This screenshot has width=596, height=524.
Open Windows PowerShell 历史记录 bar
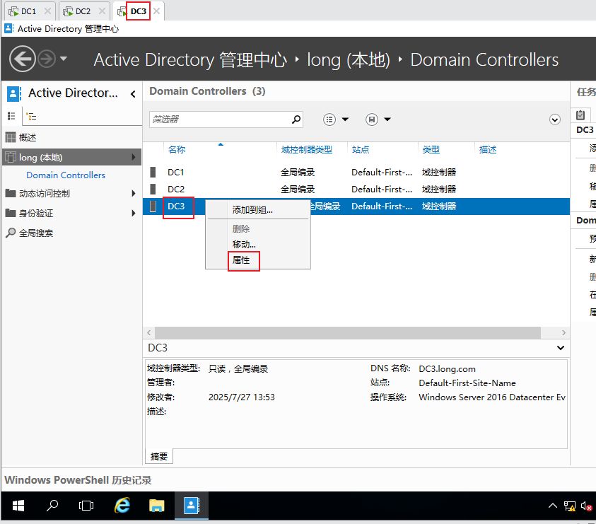[x=78, y=480]
